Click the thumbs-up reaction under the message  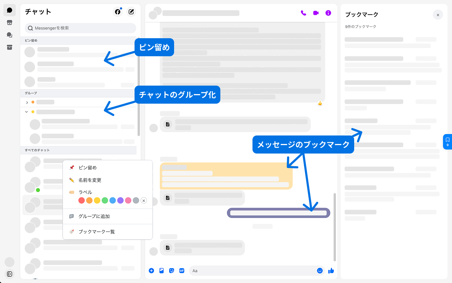coord(320,103)
